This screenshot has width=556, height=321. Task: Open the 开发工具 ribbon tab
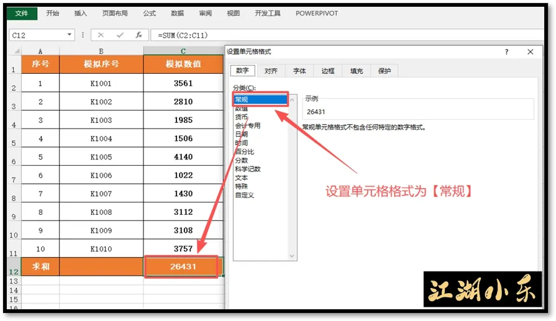pos(268,13)
